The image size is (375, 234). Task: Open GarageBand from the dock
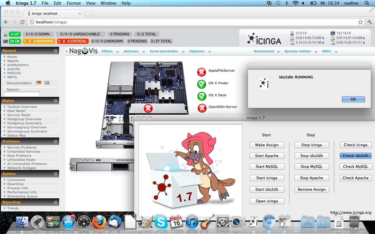click(207, 221)
